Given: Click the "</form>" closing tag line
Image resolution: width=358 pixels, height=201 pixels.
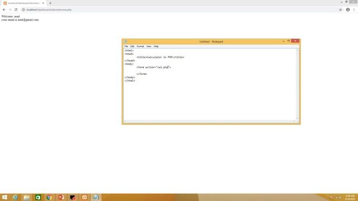Looking at the screenshot, I should pyautogui.click(x=142, y=74).
